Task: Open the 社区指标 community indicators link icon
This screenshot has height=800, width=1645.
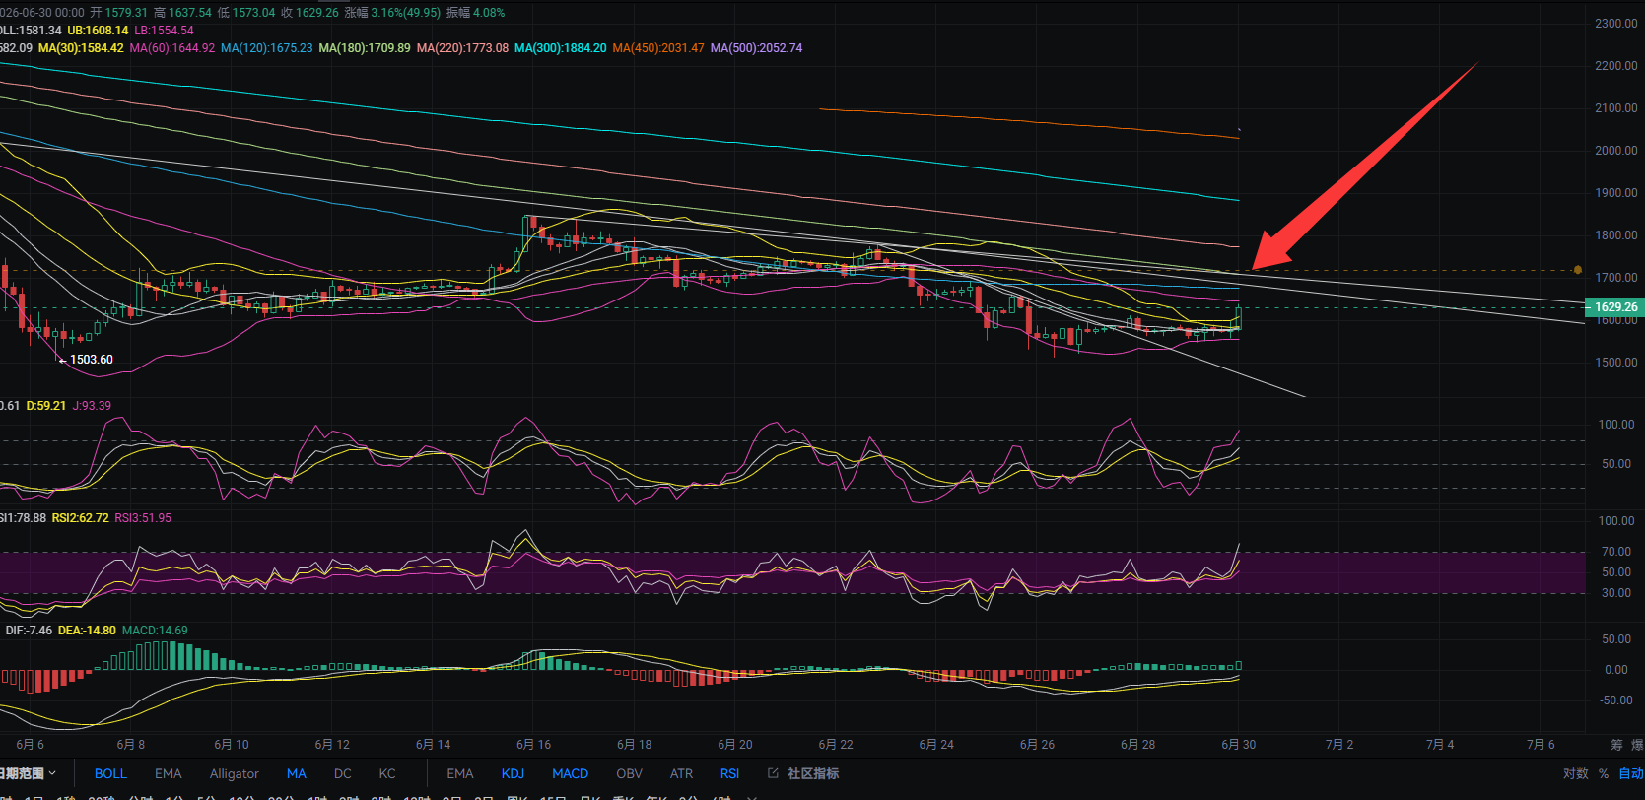Action: [773, 773]
